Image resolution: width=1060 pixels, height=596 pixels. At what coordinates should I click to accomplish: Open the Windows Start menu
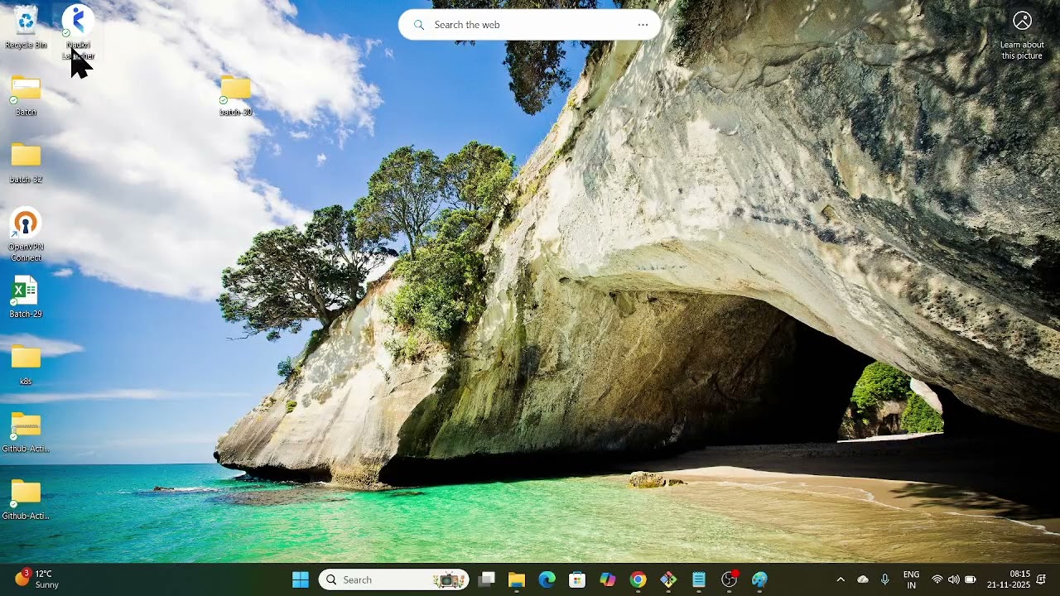click(301, 579)
